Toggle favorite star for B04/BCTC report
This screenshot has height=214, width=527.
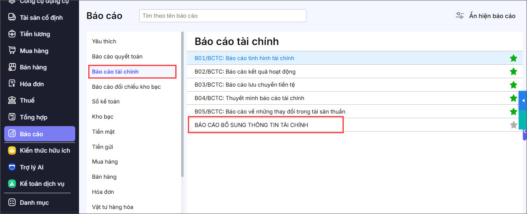514,98
